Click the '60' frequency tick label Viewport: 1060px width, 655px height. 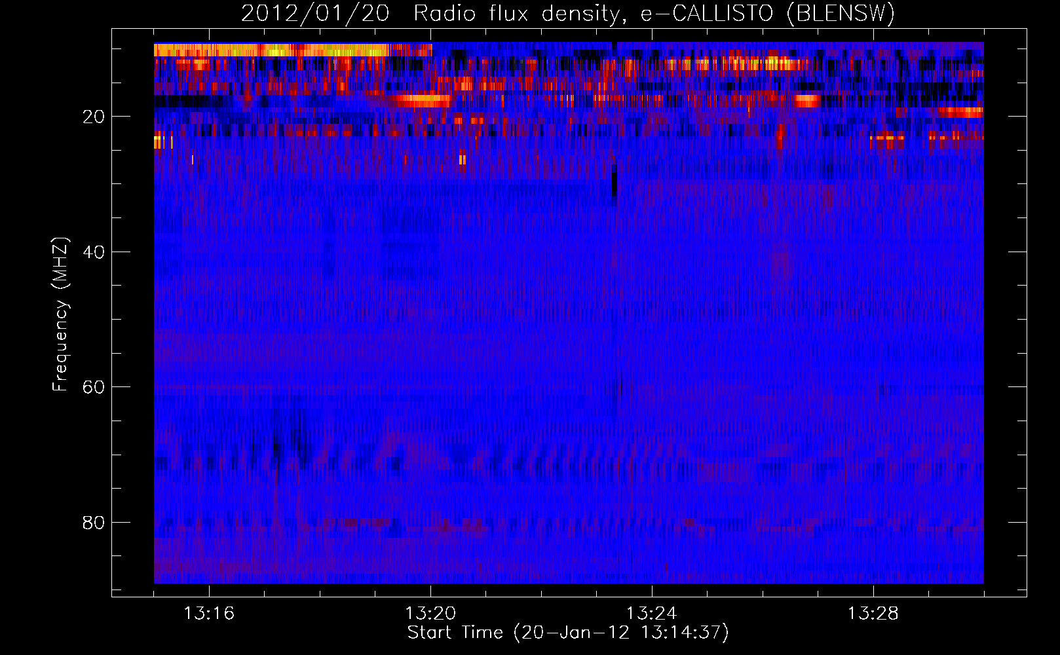click(x=94, y=387)
